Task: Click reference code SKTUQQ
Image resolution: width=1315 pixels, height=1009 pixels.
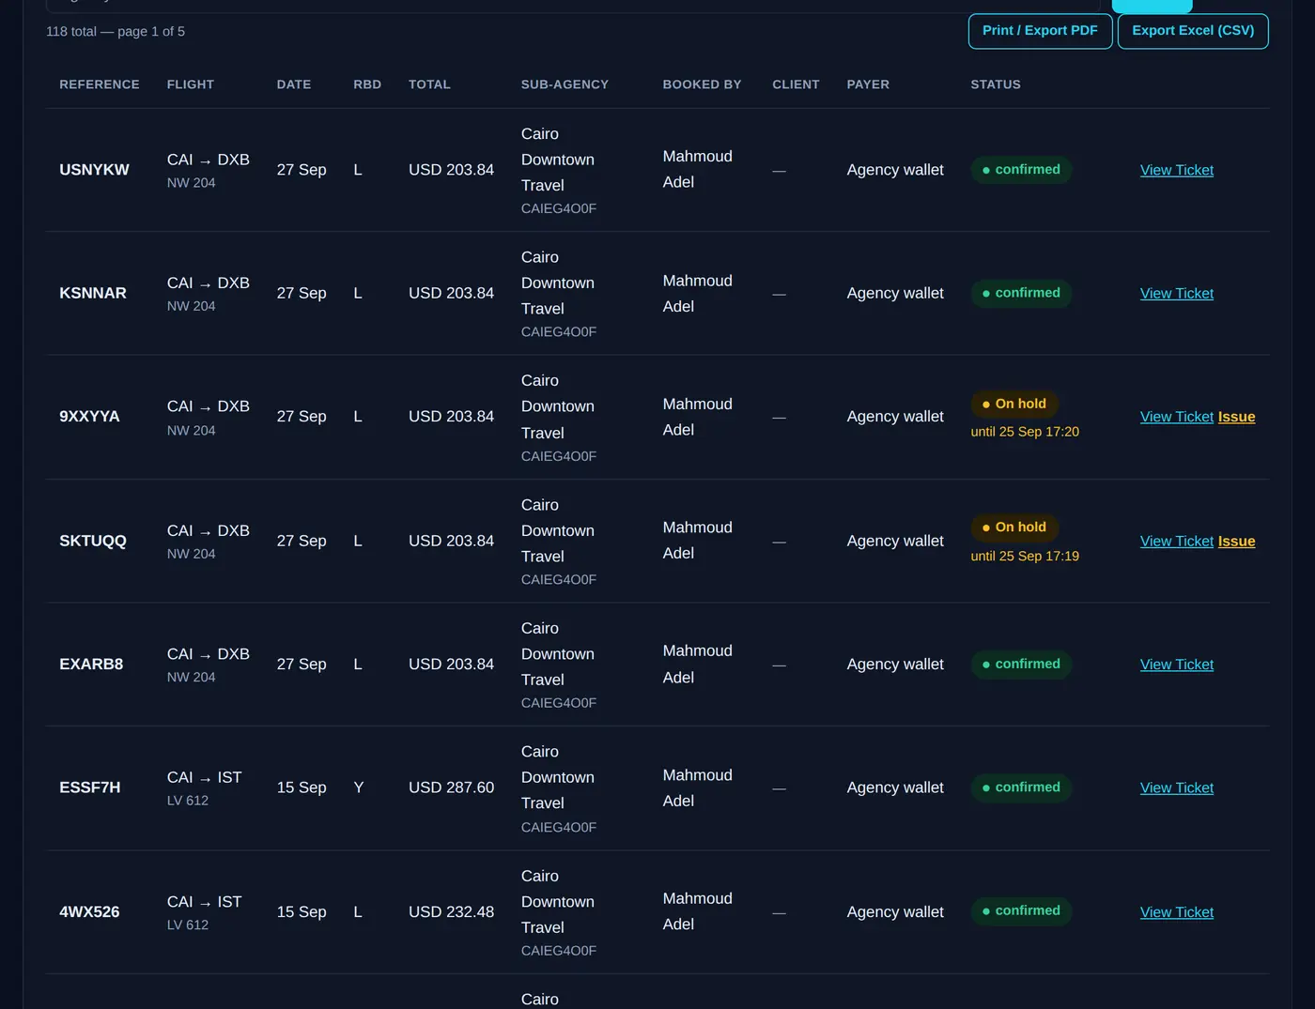Action: click(93, 542)
